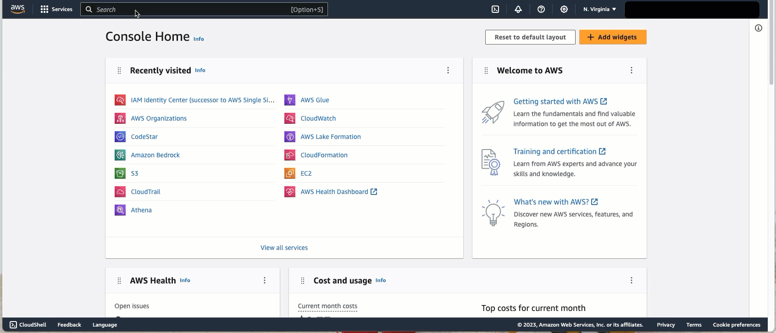Click the Info link beside Cost and usage
The width and height of the screenshot is (776, 333).
(x=381, y=280)
